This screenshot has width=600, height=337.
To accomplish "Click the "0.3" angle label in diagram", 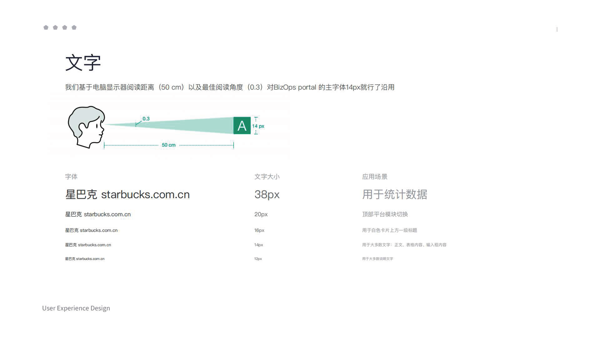I will (x=146, y=119).
